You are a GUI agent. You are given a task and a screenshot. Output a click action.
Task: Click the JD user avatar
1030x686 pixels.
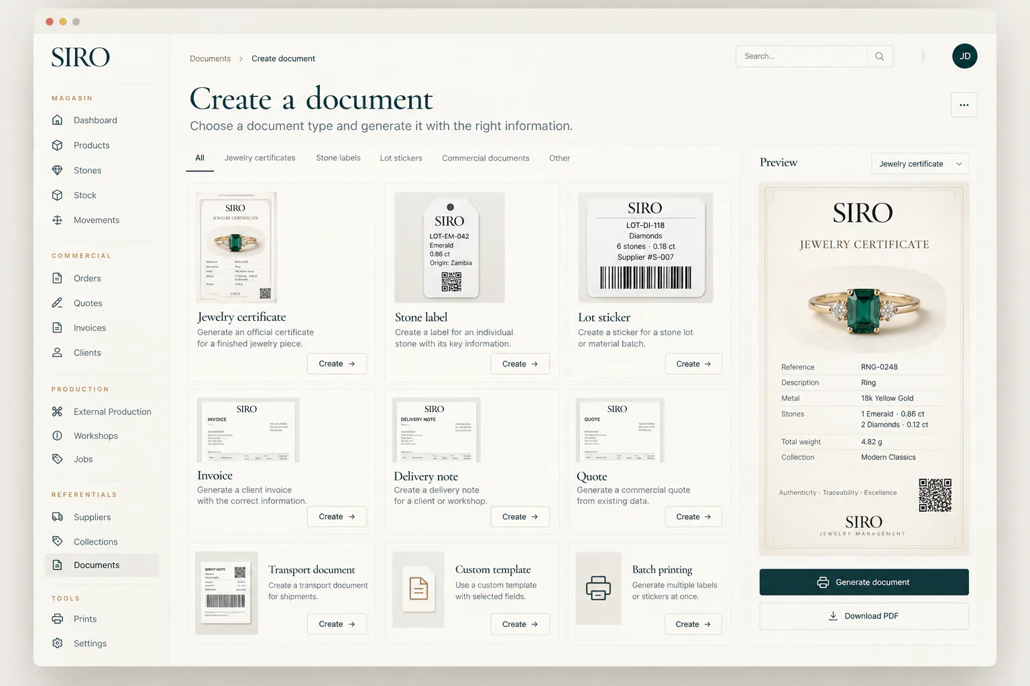click(x=965, y=56)
